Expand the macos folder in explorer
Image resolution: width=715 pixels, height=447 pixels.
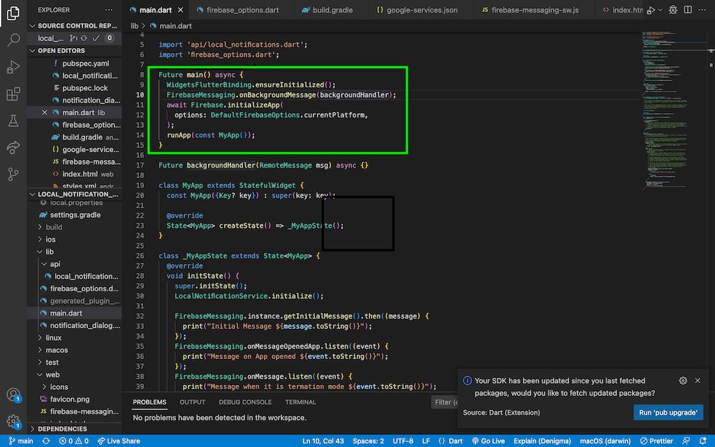57,350
